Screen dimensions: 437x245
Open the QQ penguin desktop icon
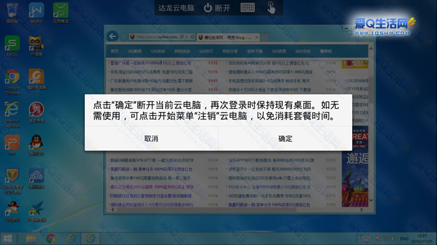point(36,145)
